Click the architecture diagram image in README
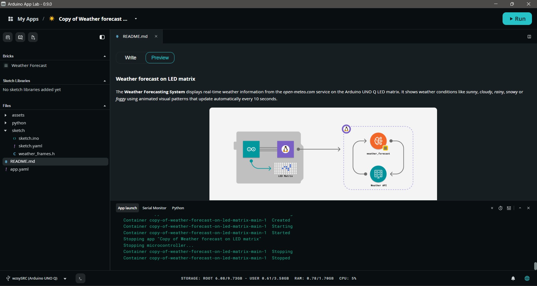Screen dimensions: 537x286 [323, 154]
